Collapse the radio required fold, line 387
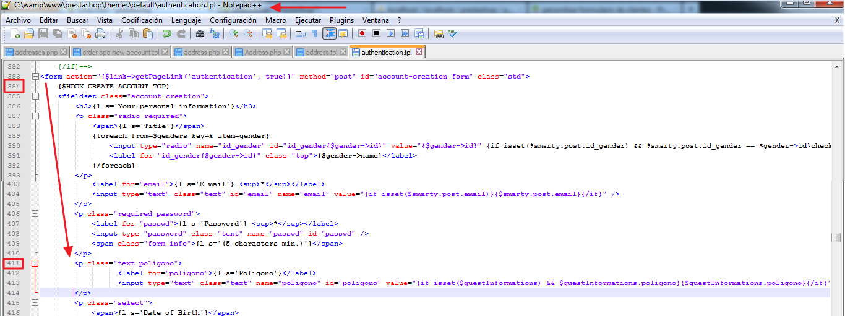 (x=35, y=116)
